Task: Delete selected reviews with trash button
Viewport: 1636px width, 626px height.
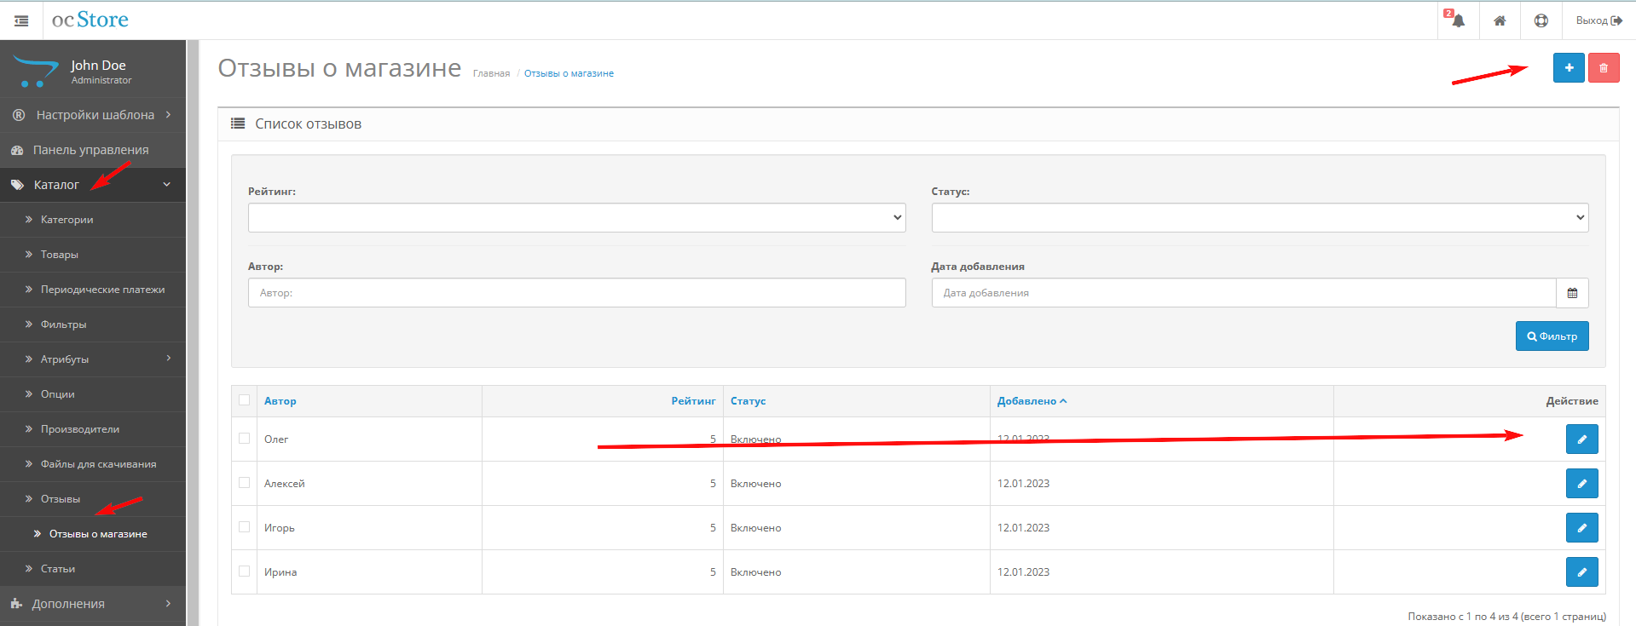Action: coord(1604,68)
